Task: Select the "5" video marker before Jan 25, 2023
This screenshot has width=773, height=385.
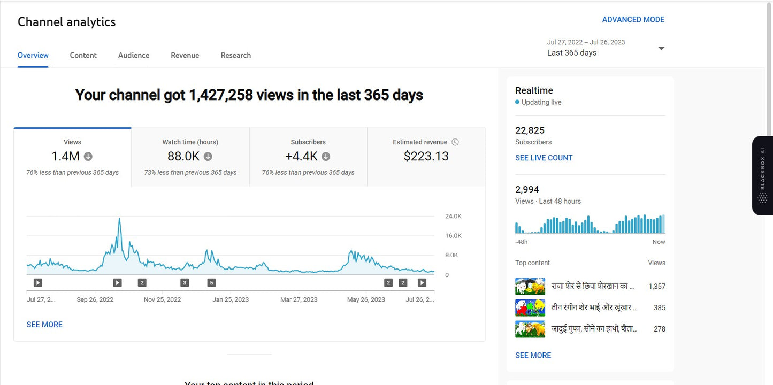Action: click(x=211, y=282)
